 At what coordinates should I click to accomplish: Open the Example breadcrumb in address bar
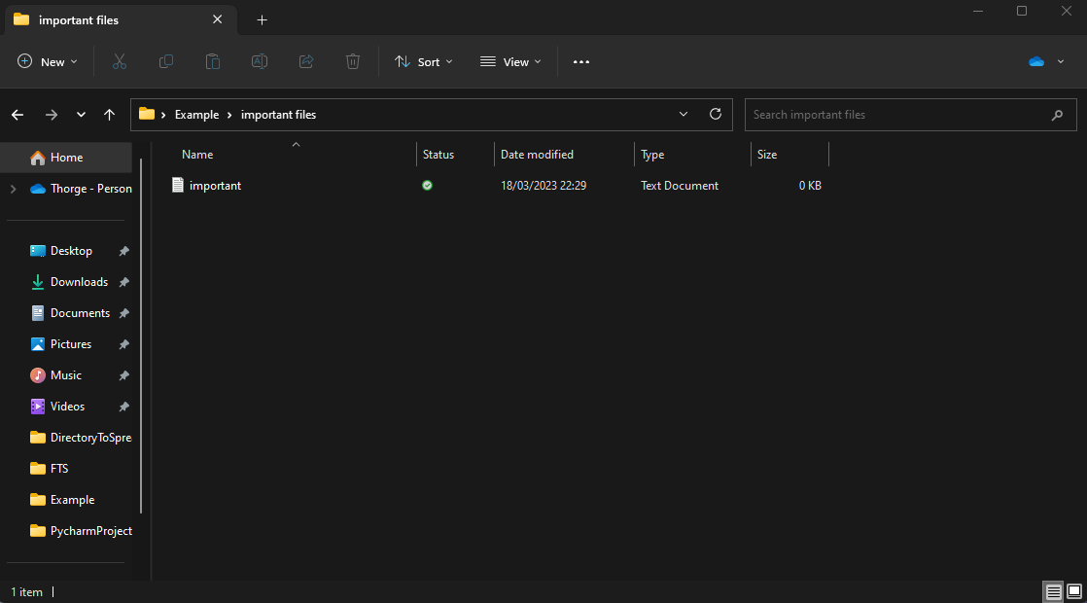(x=197, y=114)
